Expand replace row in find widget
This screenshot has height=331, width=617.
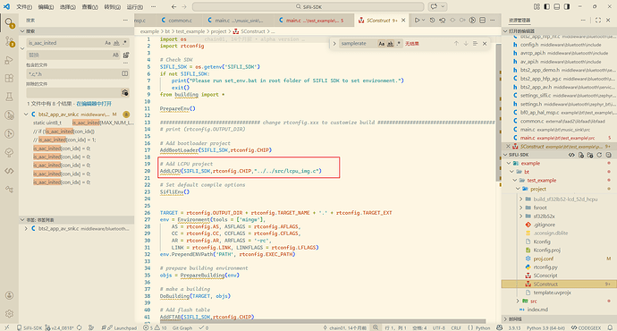tap(334, 44)
